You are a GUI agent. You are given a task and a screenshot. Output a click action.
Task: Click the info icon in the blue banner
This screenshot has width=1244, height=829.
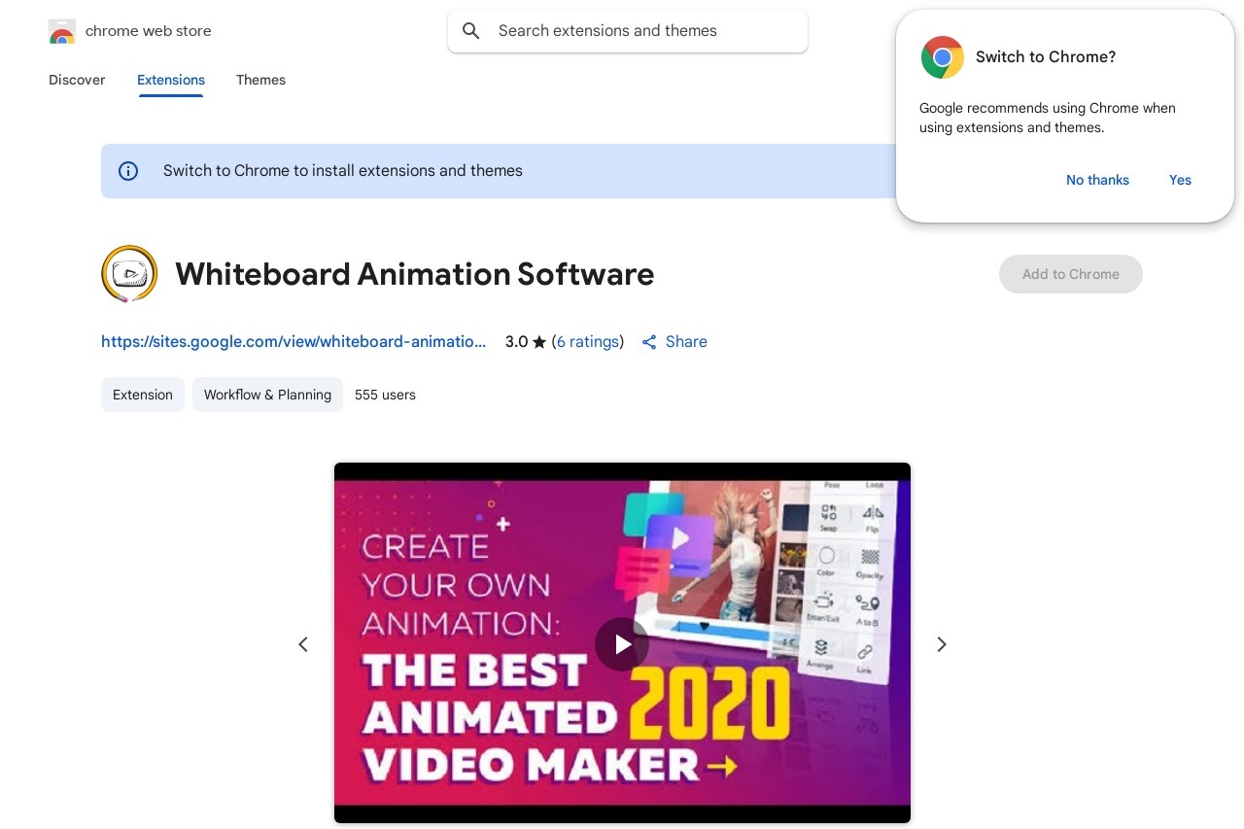tap(128, 171)
